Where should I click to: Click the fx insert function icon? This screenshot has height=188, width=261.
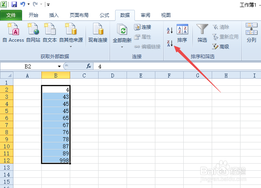pyautogui.click(x=89, y=66)
